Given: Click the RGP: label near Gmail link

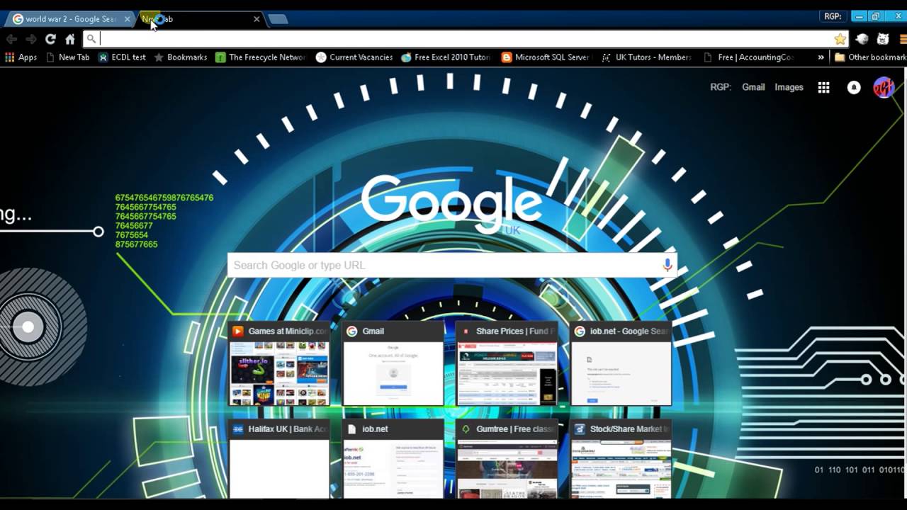Looking at the screenshot, I should (x=721, y=87).
